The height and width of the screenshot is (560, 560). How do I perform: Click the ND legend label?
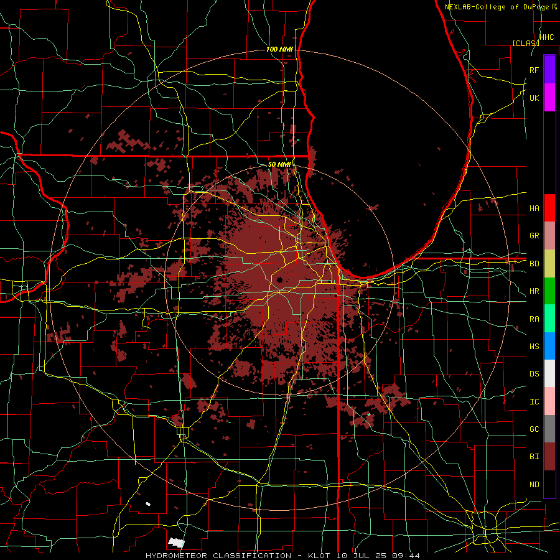pos(534,484)
